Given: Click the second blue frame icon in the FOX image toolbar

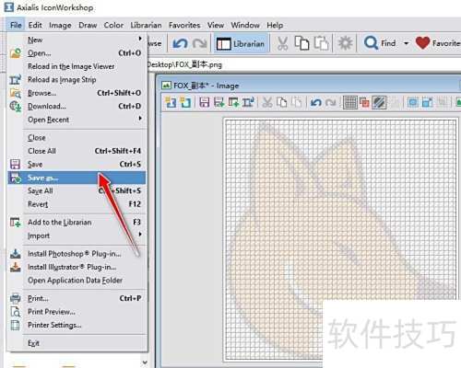Looking at the screenshot, I should pyautogui.click(x=428, y=102).
